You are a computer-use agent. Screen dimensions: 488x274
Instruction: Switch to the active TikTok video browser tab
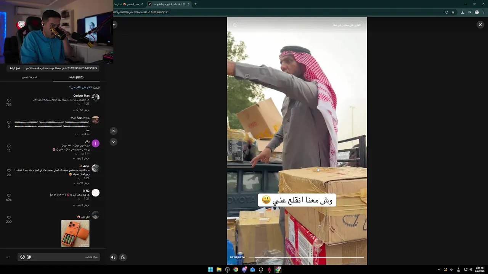pos(169,4)
